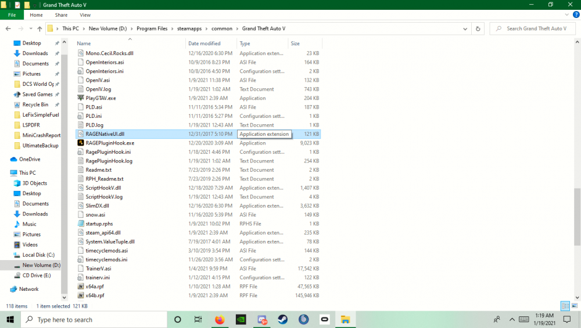Viewport: 581px width, 328px height.
Task: Open Steam from the taskbar
Action: (x=282, y=319)
